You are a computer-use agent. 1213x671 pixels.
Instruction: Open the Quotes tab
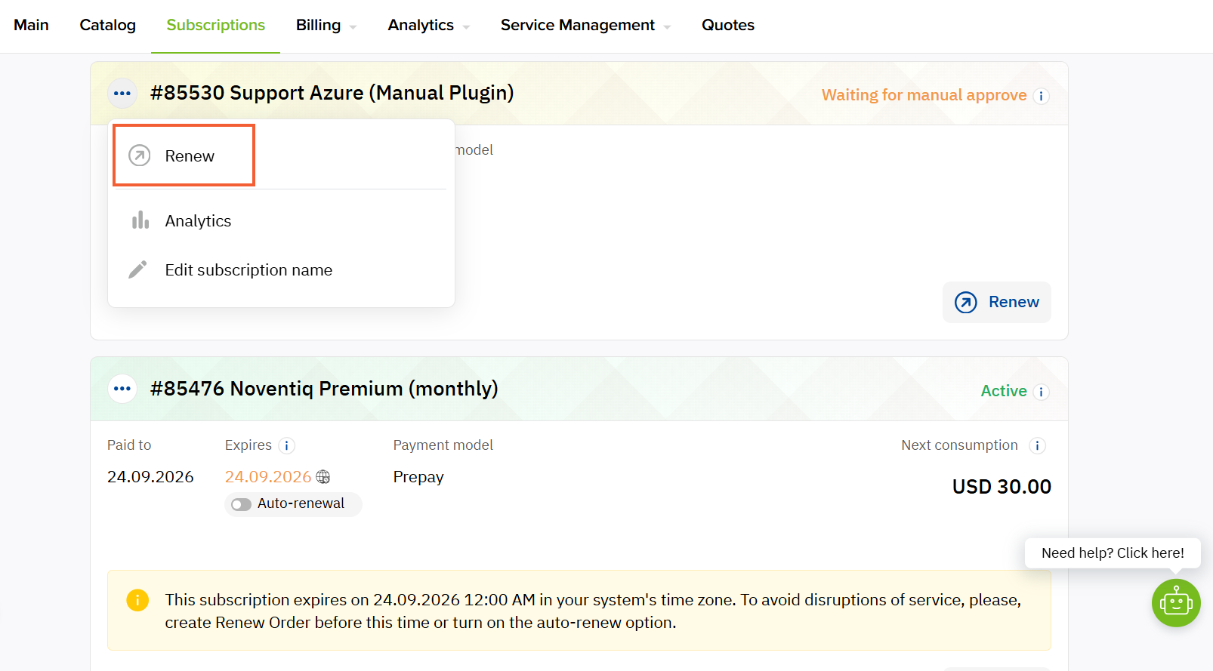[728, 25]
